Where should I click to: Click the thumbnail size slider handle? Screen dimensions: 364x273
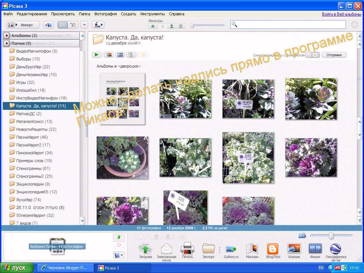(x=331, y=236)
